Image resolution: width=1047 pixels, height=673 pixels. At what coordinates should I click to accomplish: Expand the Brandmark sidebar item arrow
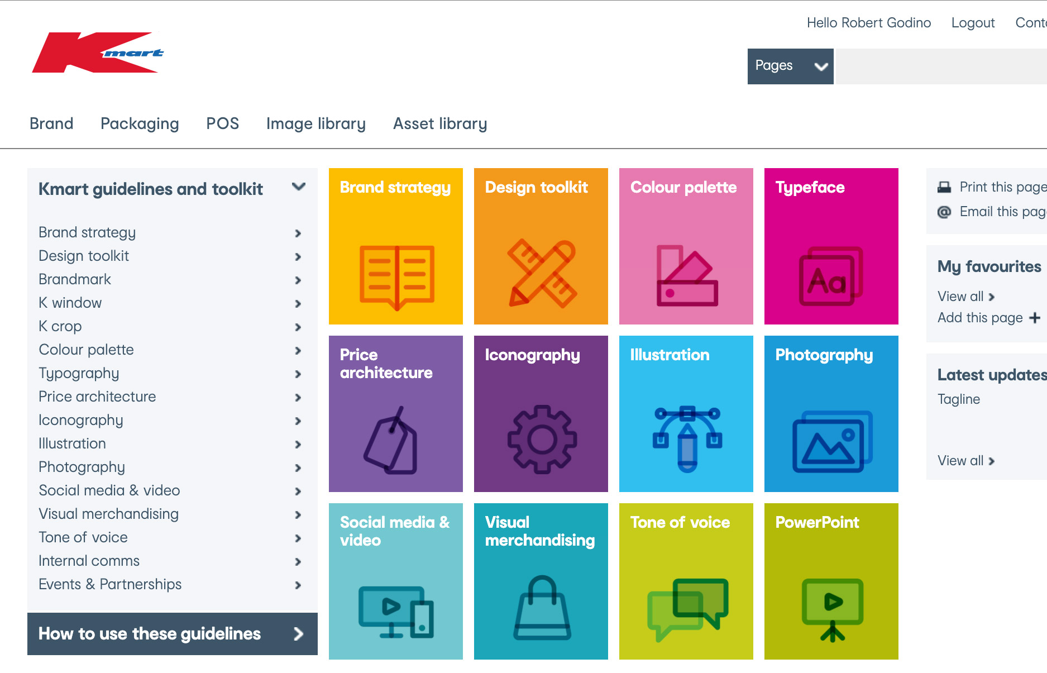click(298, 280)
